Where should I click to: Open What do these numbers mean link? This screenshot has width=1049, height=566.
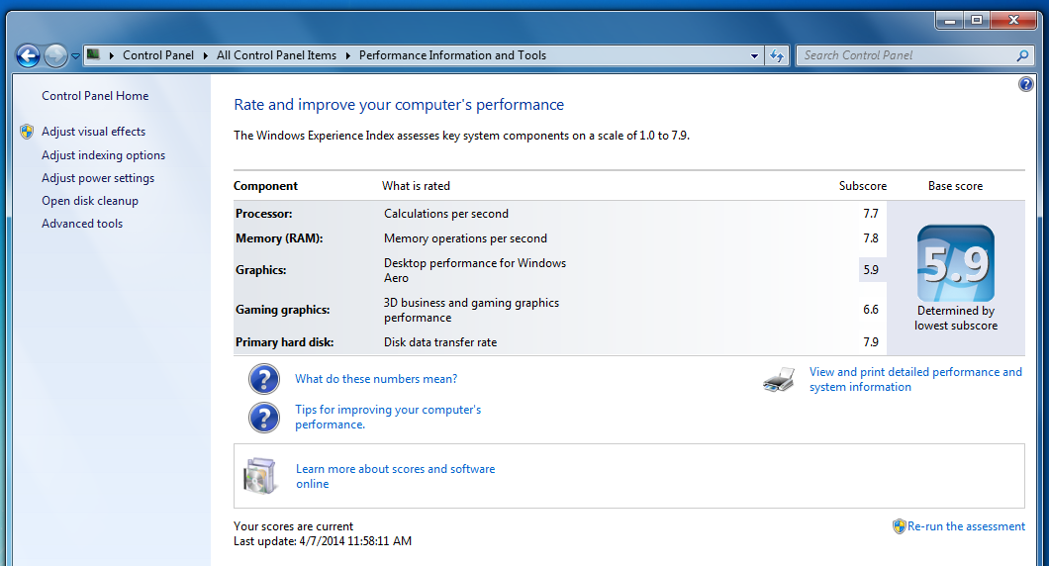coord(376,379)
